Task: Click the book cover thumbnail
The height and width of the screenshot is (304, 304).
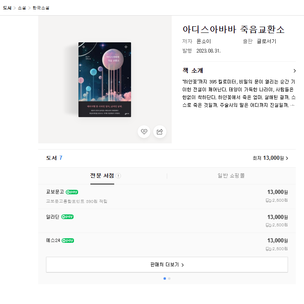Action: pos(105,80)
